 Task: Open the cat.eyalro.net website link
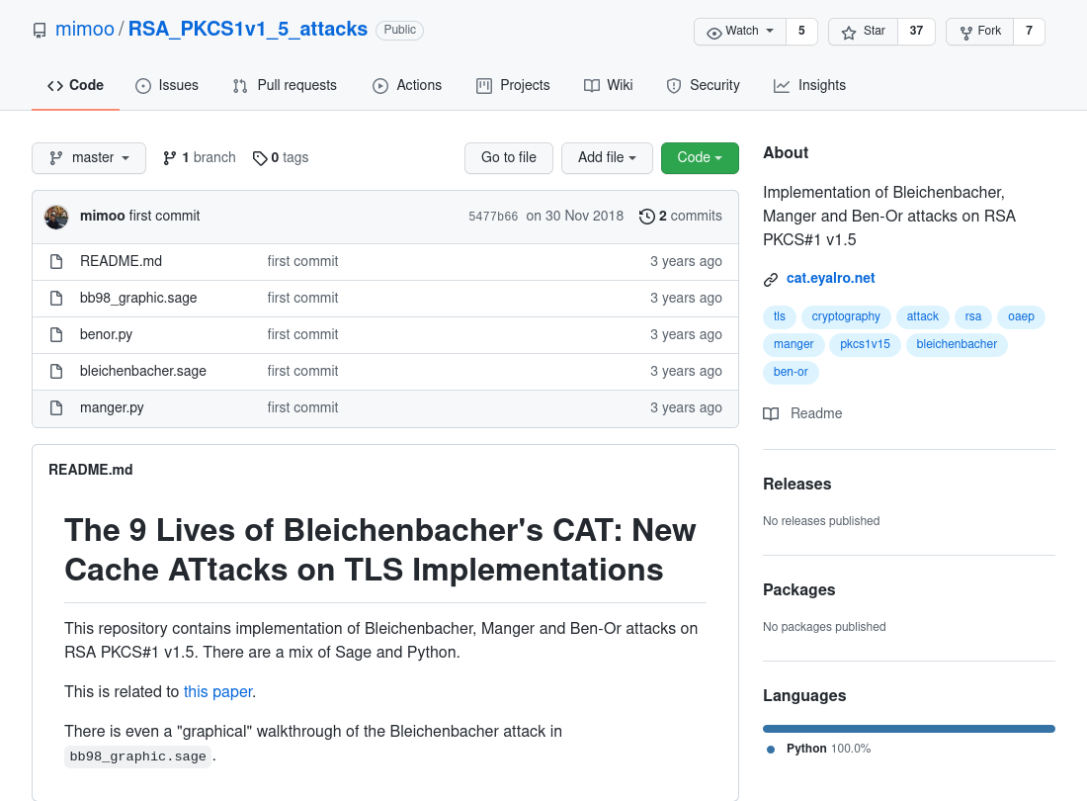[x=830, y=278]
